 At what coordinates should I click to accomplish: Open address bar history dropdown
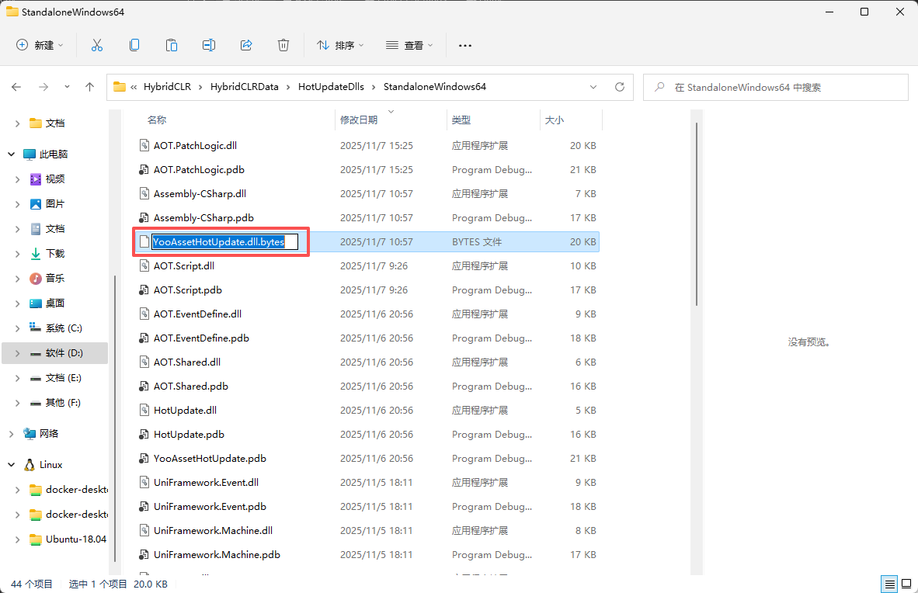(x=593, y=87)
